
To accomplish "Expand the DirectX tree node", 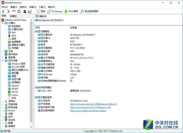I will tap(3, 111).
